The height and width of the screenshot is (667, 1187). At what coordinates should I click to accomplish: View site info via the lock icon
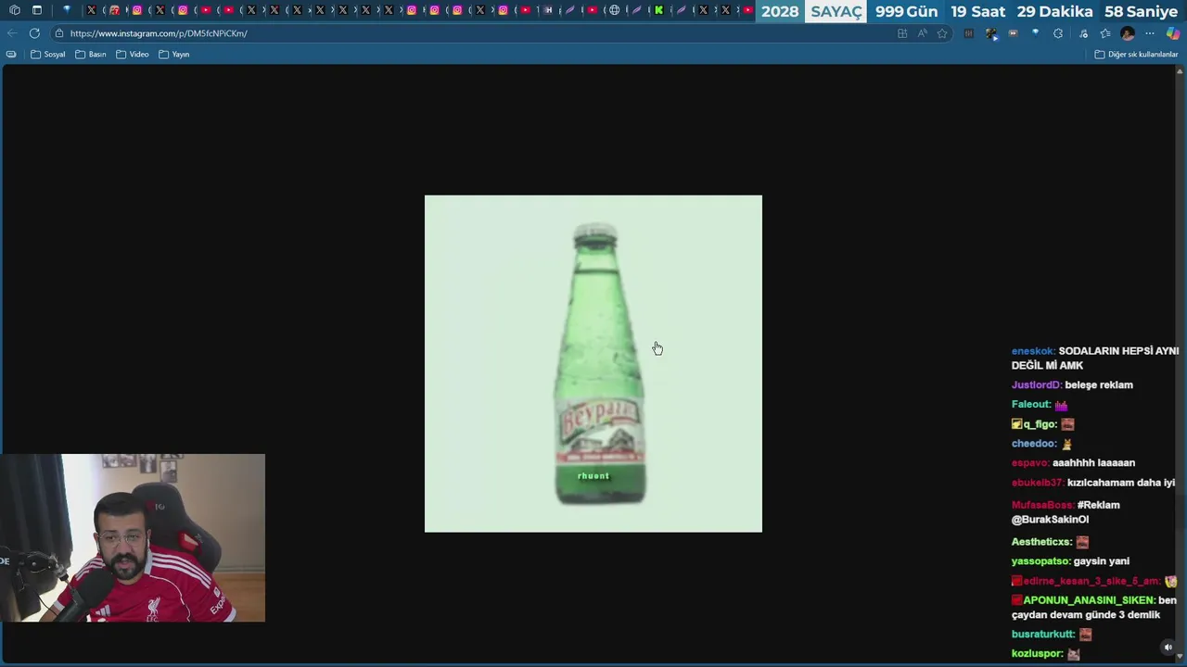click(x=59, y=33)
